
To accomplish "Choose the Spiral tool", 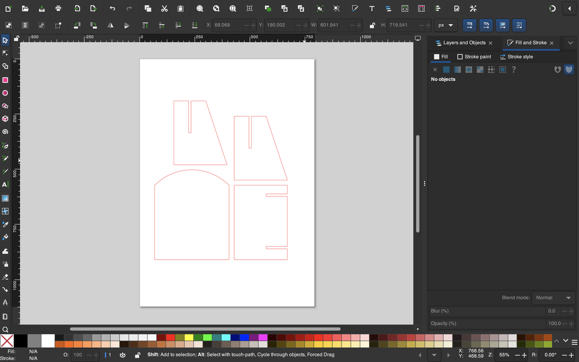I will [5, 132].
